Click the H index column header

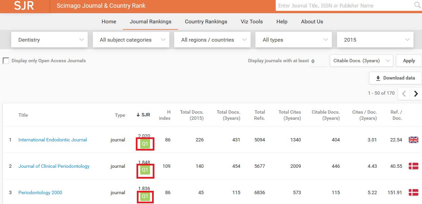click(x=164, y=115)
